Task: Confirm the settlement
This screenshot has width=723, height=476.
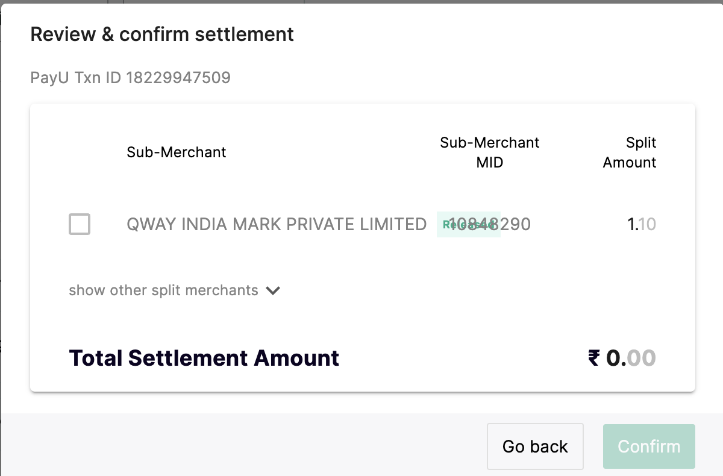Action: click(649, 446)
